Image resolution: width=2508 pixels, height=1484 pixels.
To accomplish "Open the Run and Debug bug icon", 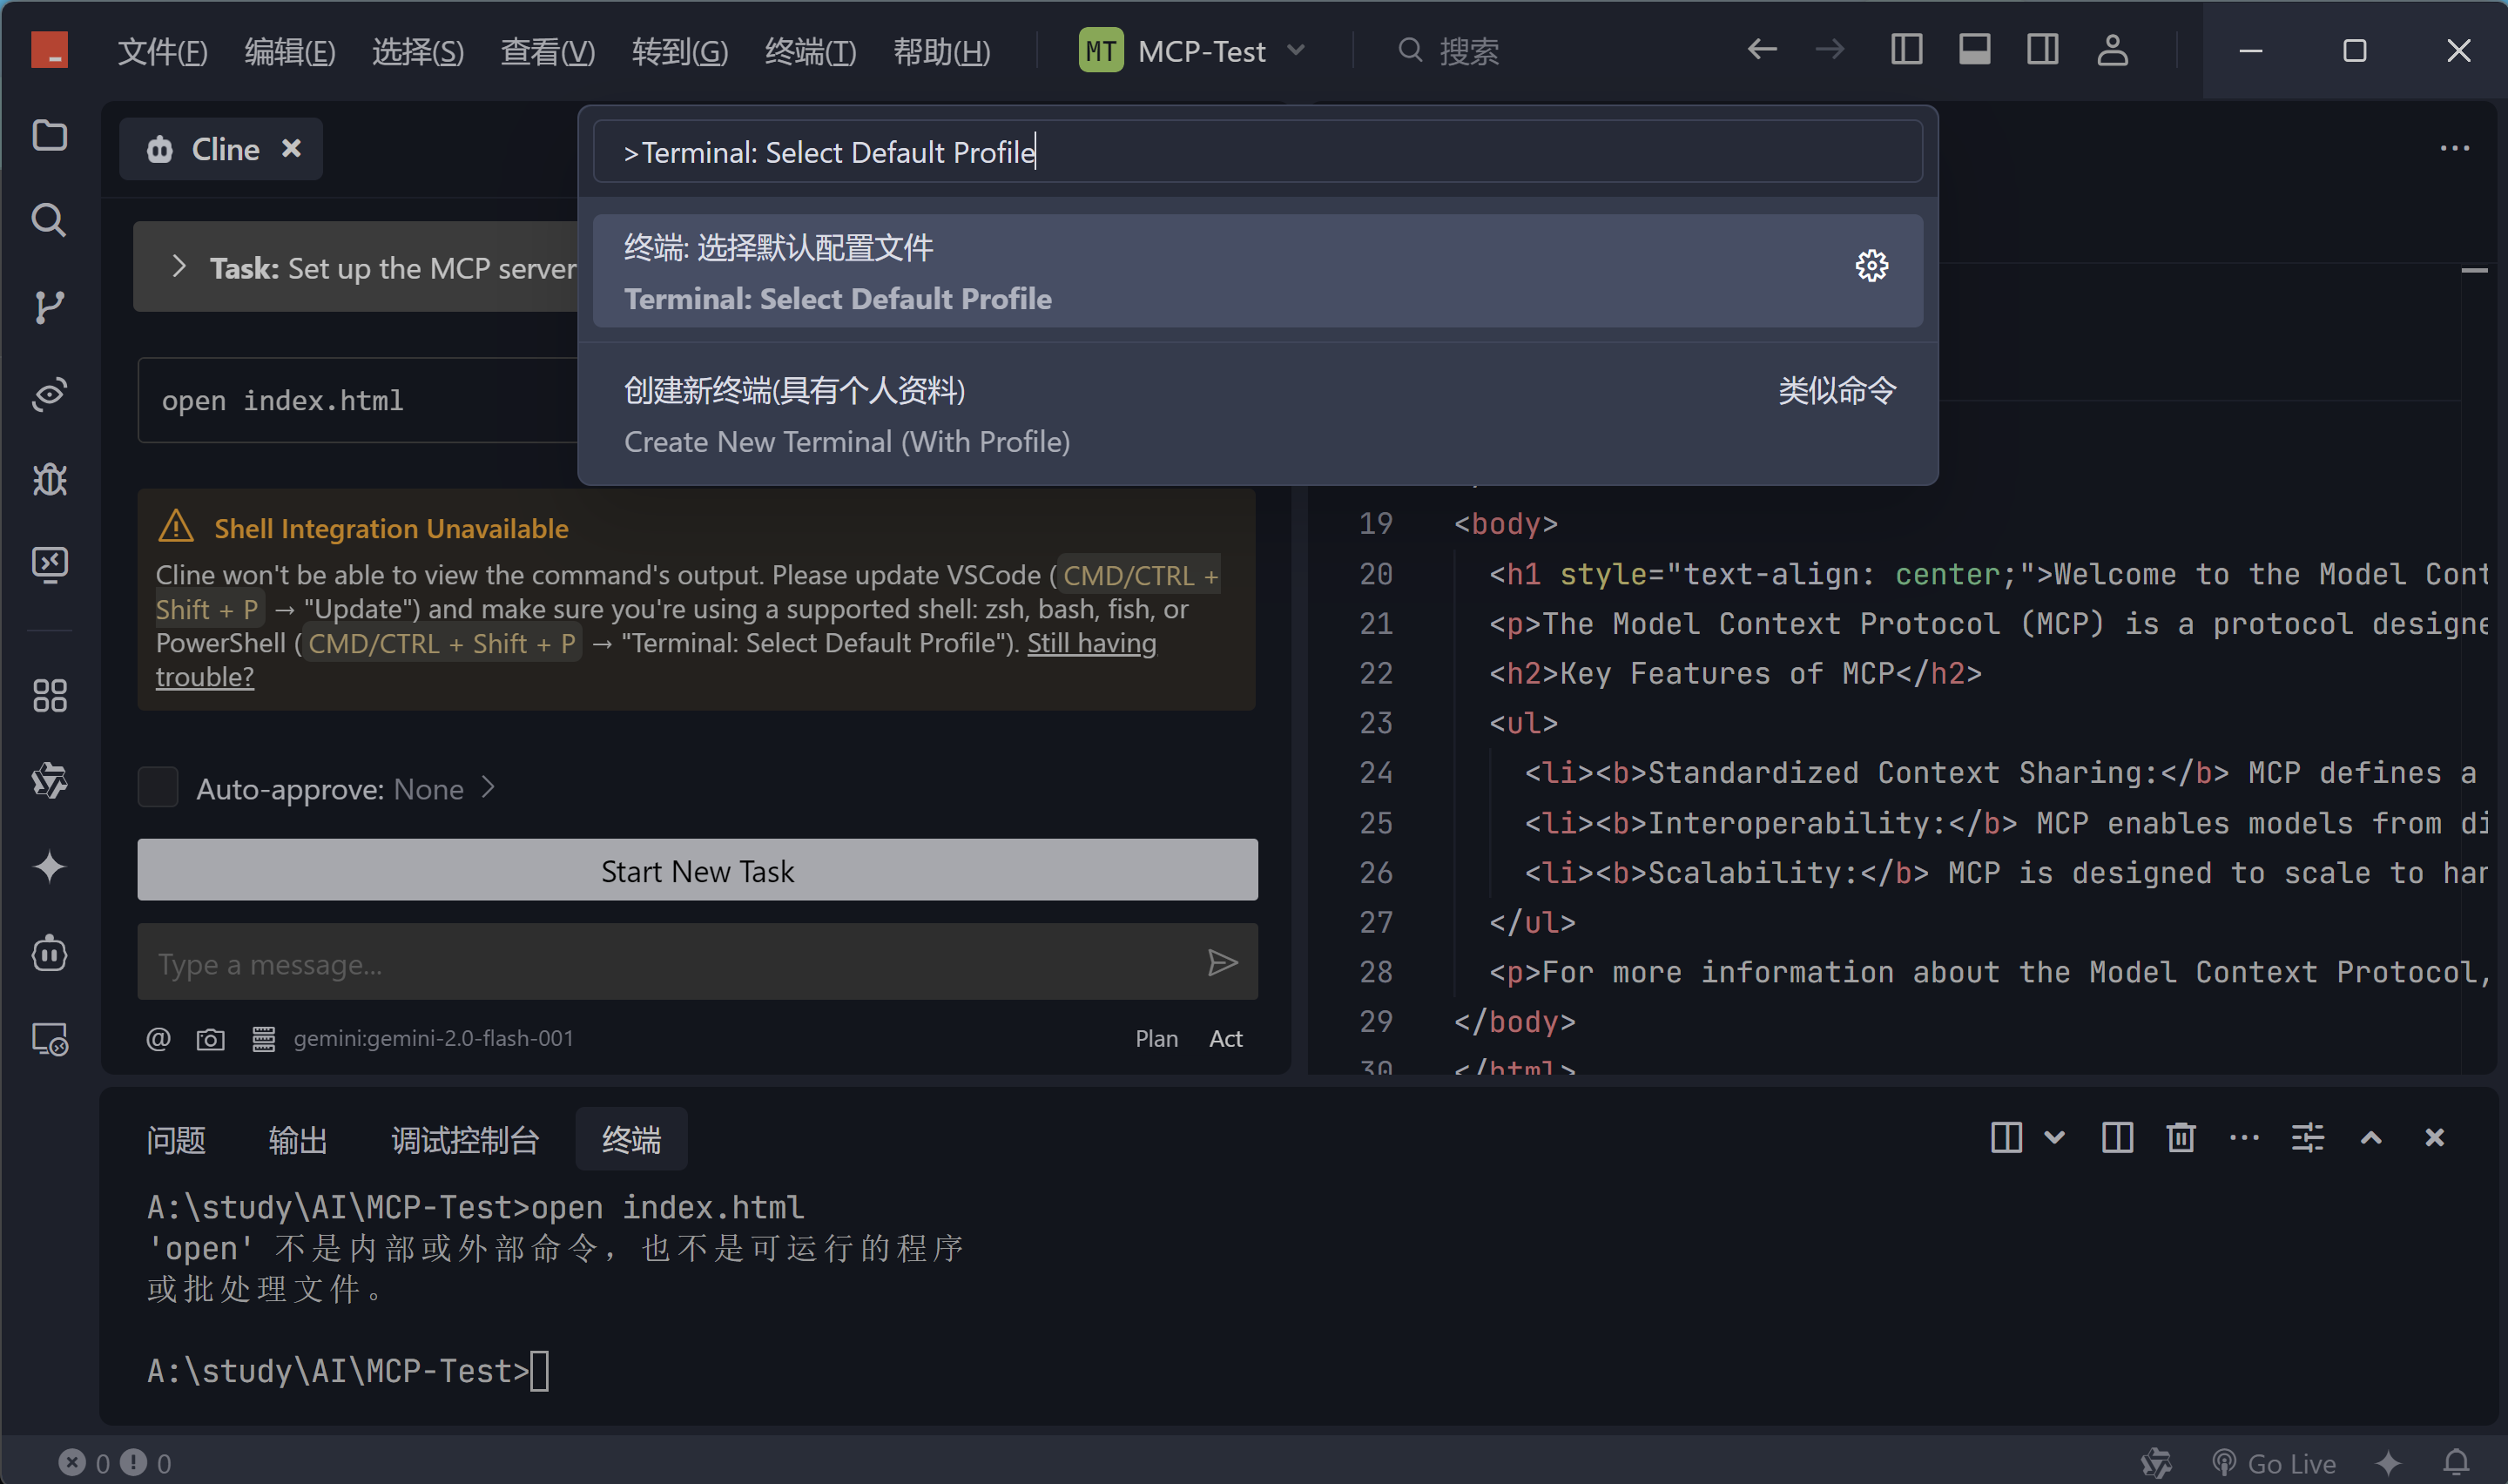I will [49, 479].
